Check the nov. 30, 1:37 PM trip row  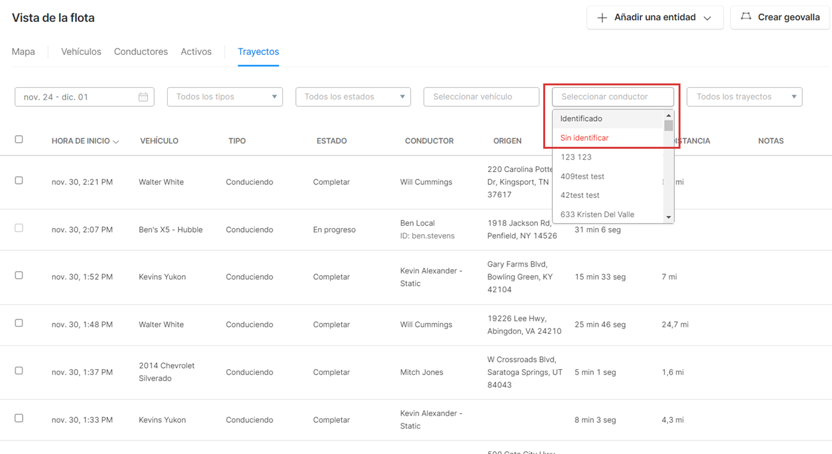(19, 371)
